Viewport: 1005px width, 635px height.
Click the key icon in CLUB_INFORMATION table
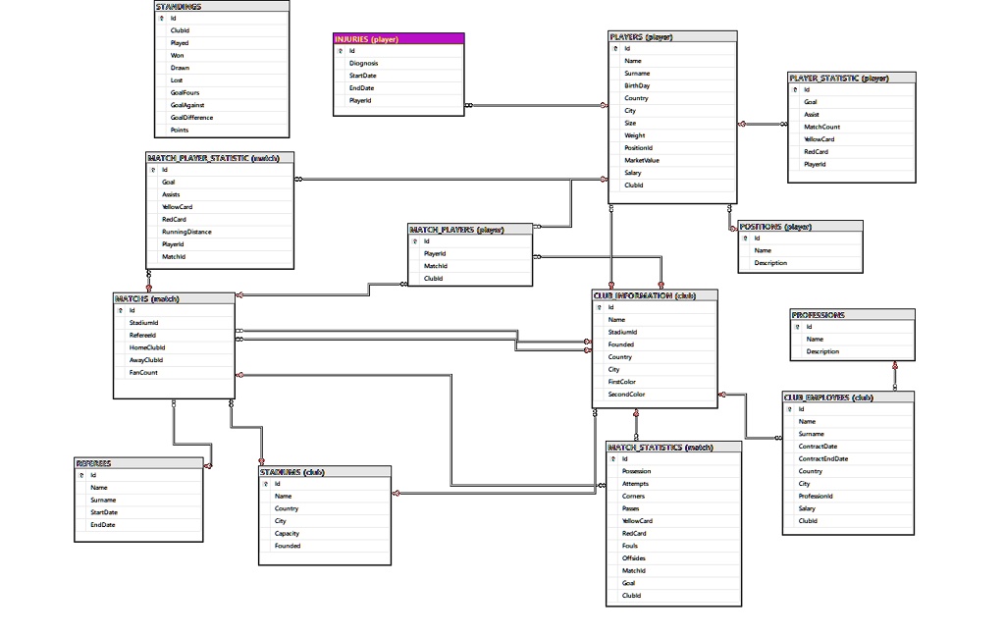click(600, 307)
